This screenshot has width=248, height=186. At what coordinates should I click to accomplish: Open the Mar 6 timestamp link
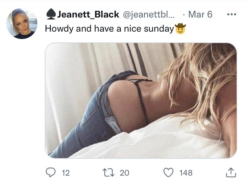pos(200,14)
